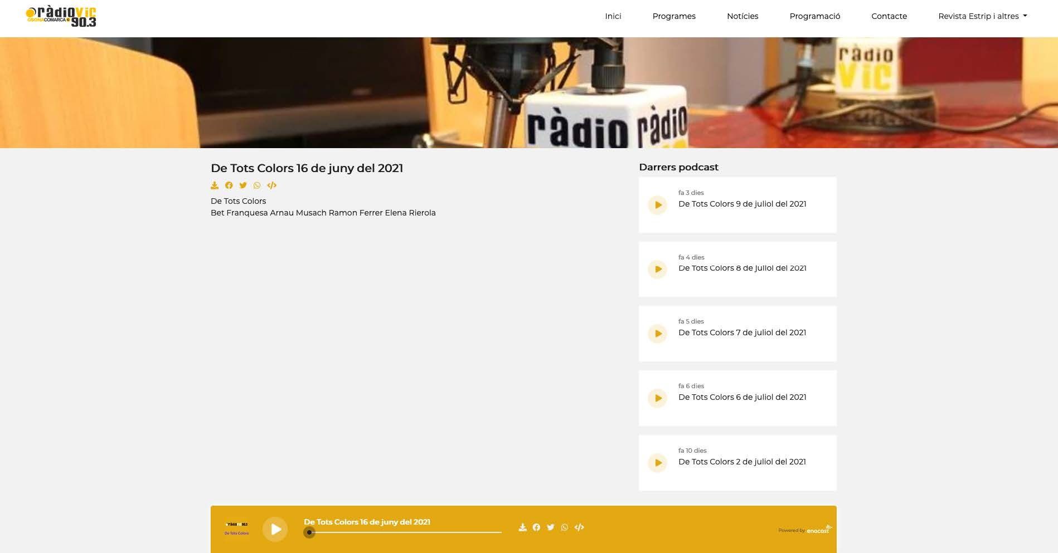Download icon in the yellow player bar
Viewport: 1058px width, 553px height.
(x=522, y=527)
